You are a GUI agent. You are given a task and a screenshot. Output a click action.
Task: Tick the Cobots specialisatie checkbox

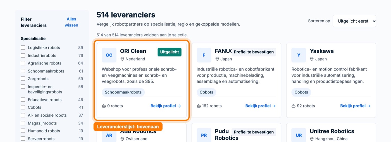pyautogui.click(x=23, y=107)
